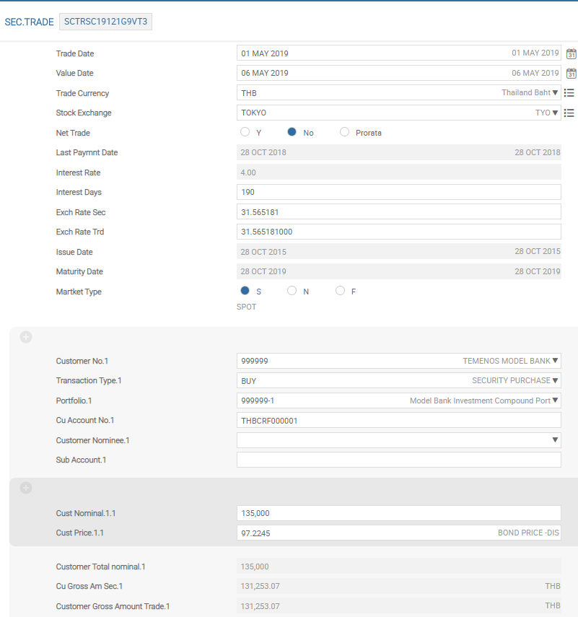Image resolution: width=578 pixels, height=617 pixels.
Task: Click plus icon above Customer No.1
Action: click(x=26, y=337)
